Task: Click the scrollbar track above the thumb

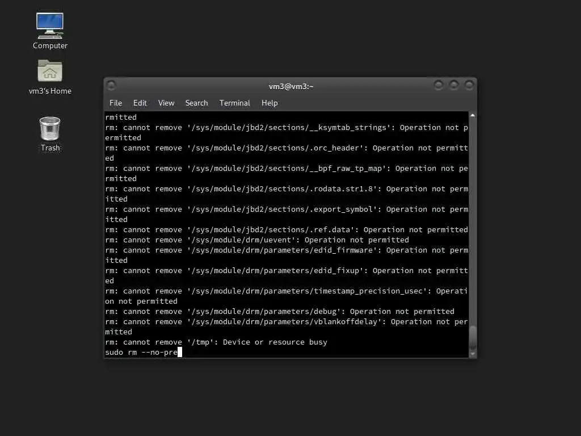Action: click(x=473, y=222)
